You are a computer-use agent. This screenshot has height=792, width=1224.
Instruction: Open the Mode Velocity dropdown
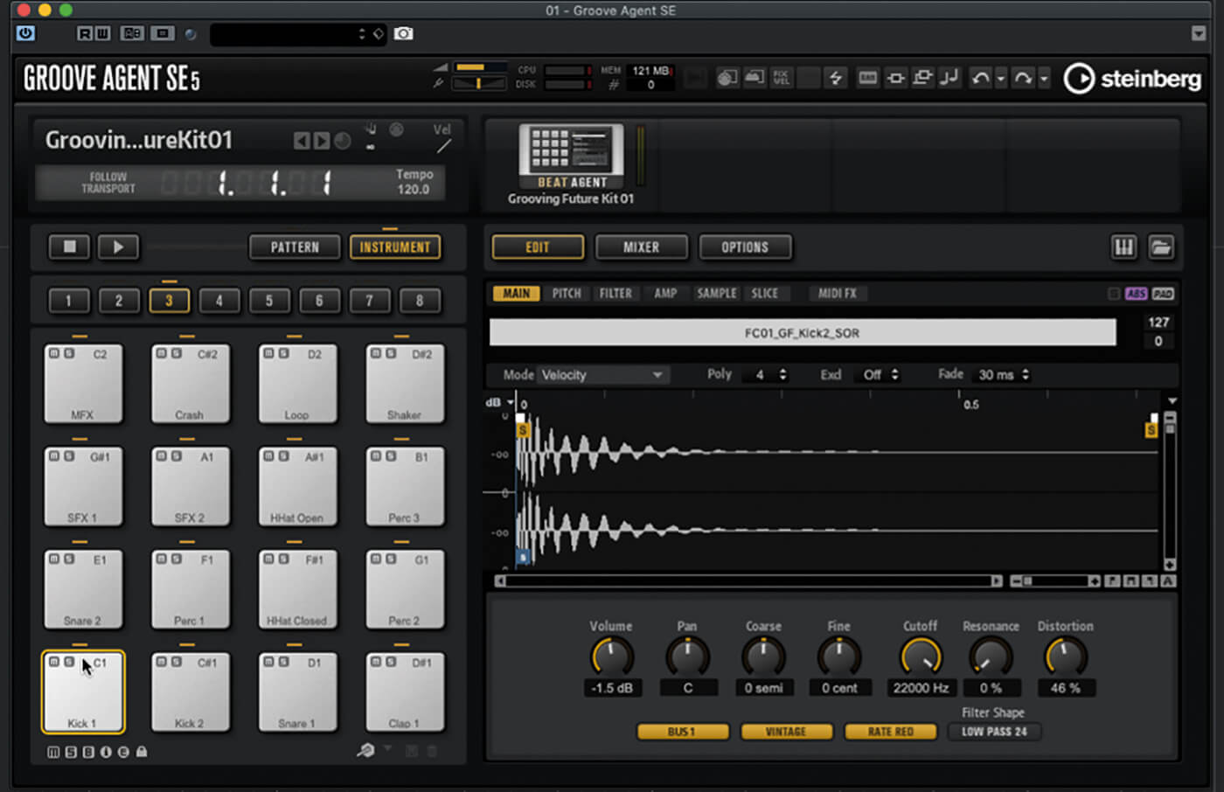[x=602, y=375]
